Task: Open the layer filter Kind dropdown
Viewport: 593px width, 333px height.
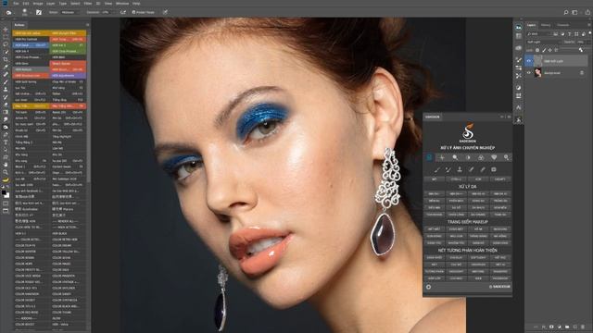Action: tap(538, 34)
